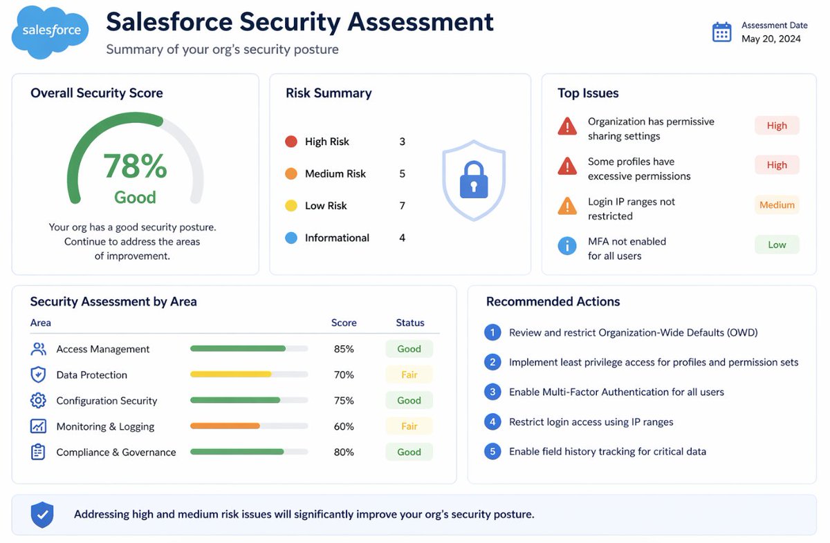Click the 85% score value

pos(344,349)
